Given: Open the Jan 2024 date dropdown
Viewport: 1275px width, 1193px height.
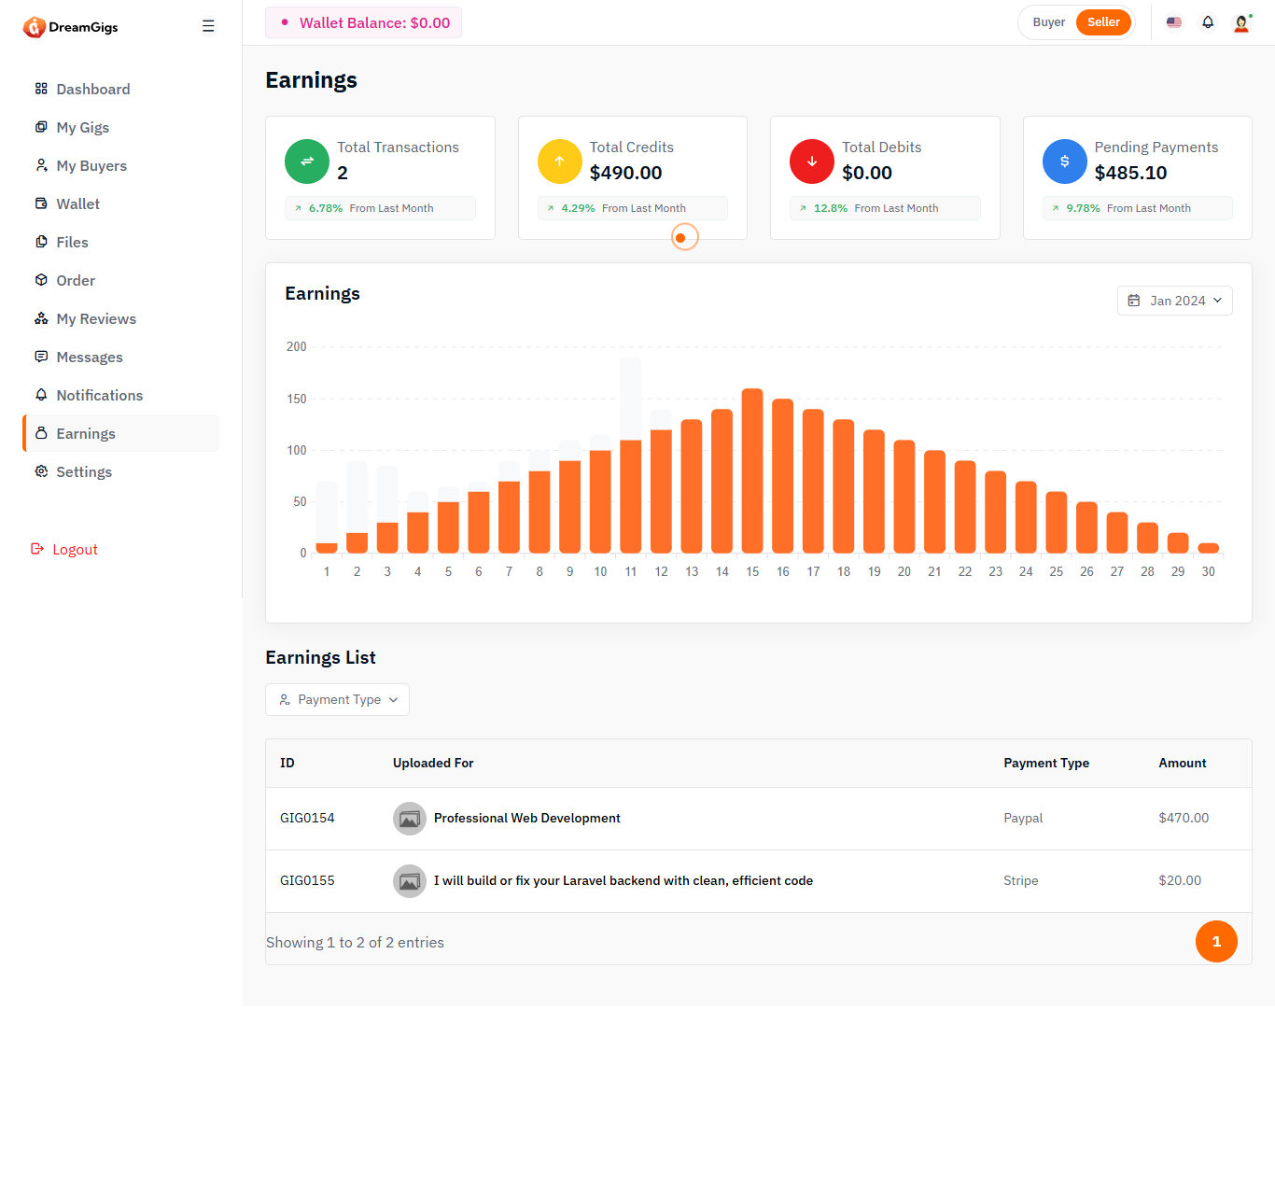Looking at the screenshot, I should click(x=1174, y=301).
